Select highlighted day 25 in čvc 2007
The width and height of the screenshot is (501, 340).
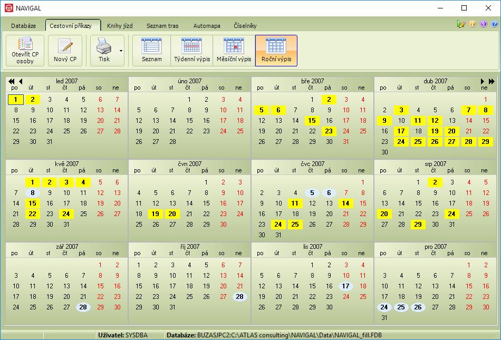(x=295, y=225)
